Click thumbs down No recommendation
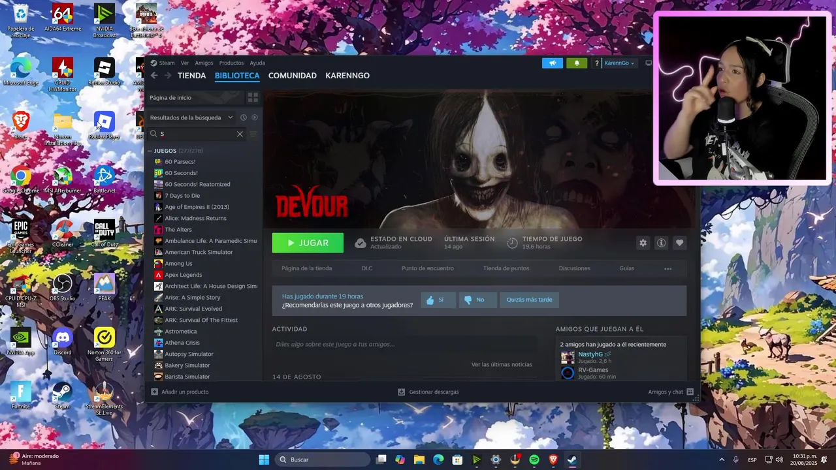The width and height of the screenshot is (836, 470). (x=477, y=300)
